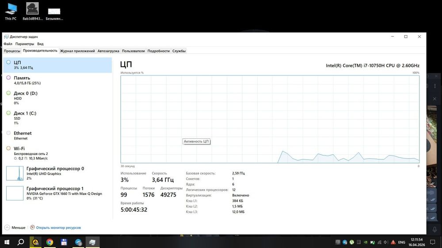The height and width of the screenshot is (248, 442).
Task: Click the green circular tray icon
Action: tap(351, 242)
